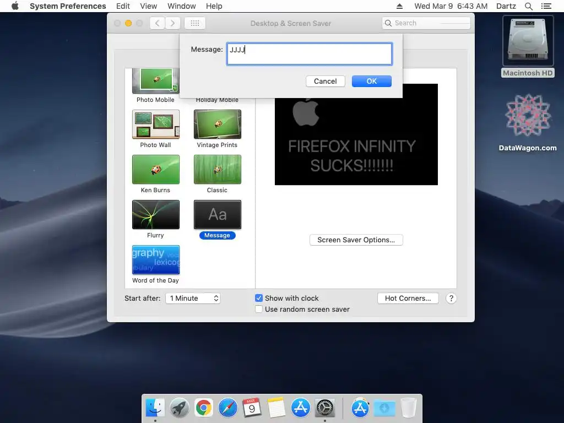Confirm the message with OK
The height and width of the screenshot is (423, 564).
tap(372, 82)
